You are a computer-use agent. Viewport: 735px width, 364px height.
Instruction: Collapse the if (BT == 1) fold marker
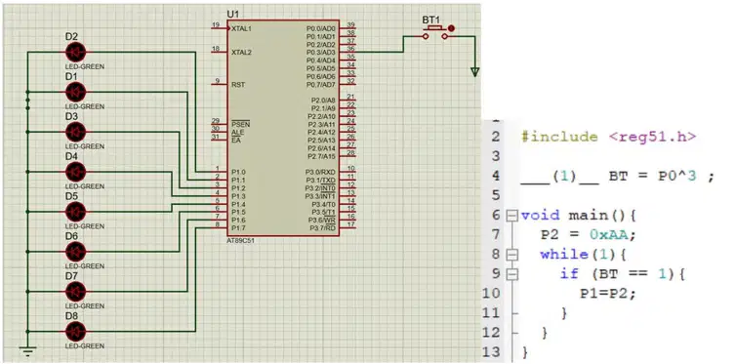(512, 274)
